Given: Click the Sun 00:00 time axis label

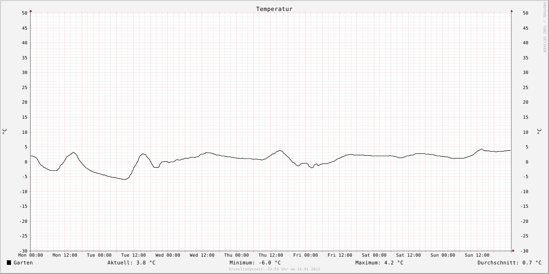Looking at the screenshot, I should [x=443, y=255].
